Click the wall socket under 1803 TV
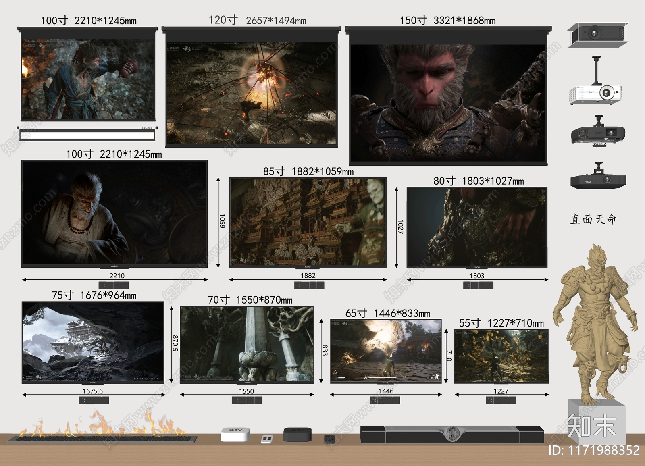Screen dimensions: 645x466 (478, 285)
